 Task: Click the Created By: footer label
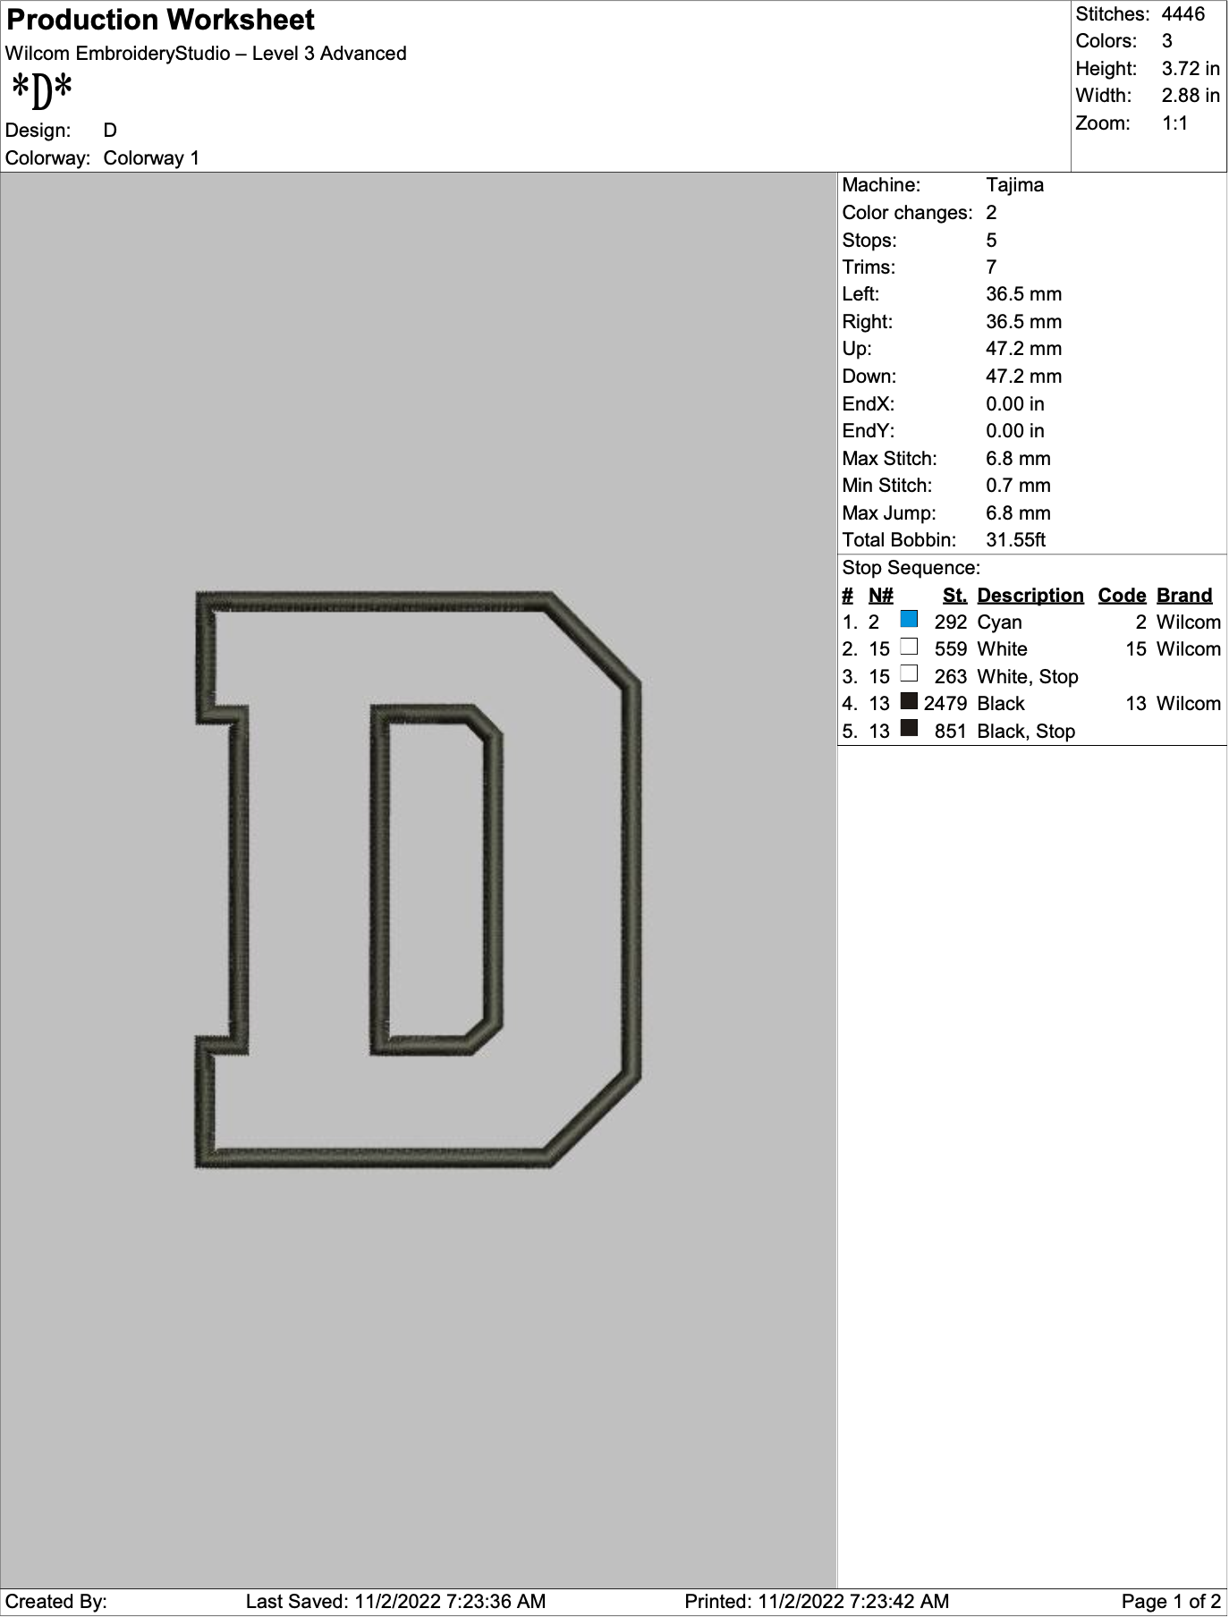tap(56, 1602)
